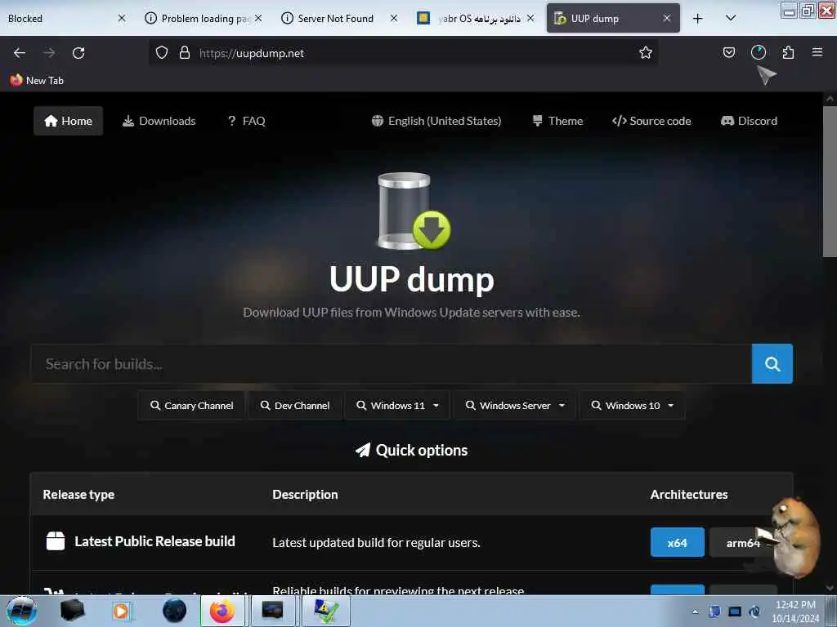
Task: Click the UUP dump trash can logo
Action: (414, 211)
